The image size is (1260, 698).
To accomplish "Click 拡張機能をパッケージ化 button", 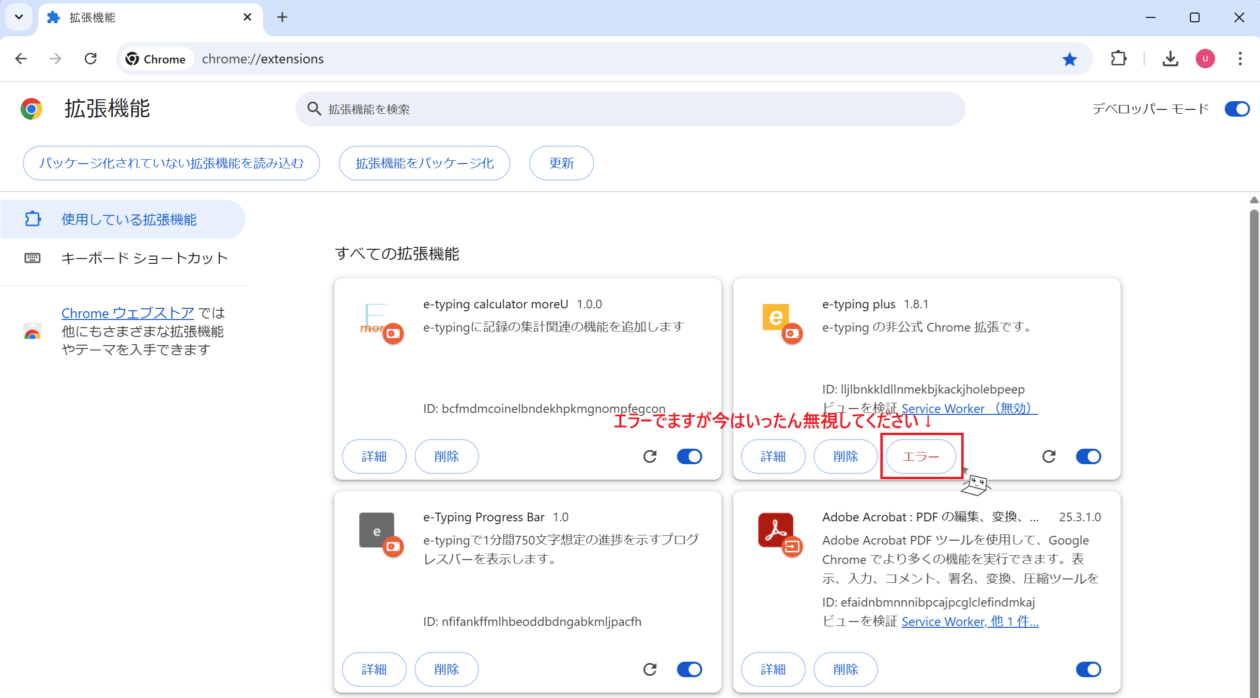I will 425,163.
